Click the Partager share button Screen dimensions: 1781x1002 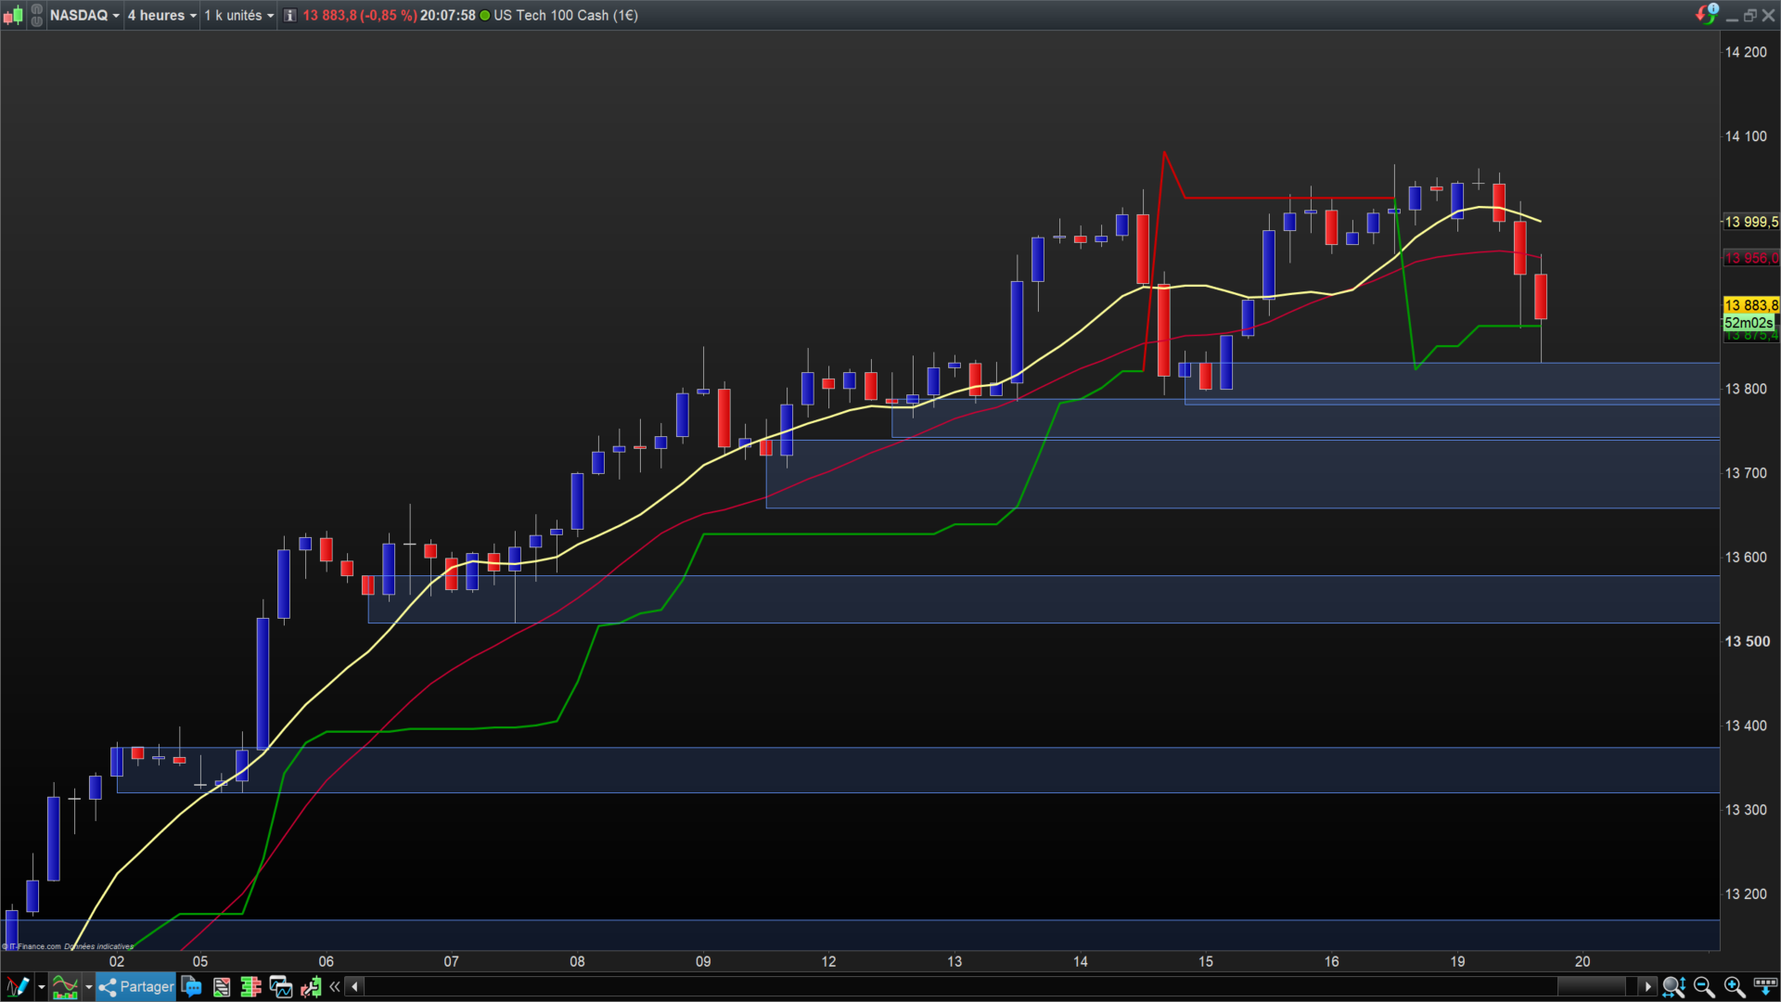pyautogui.click(x=136, y=986)
